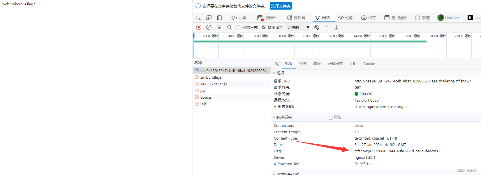Toggle the network filter icon

(219, 27)
